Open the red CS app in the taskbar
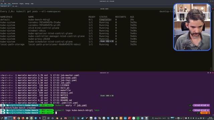Screen dimensions: 214x120 [x=66, y=118]
